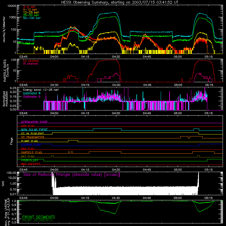This screenshot has height=226, width=226.
Task: Click the 05:15 tick under flags panel
Action: click(x=208, y=170)
